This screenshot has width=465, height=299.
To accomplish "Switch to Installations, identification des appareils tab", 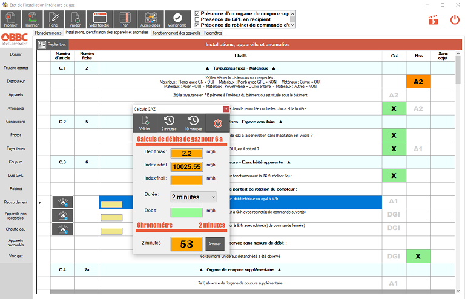I will [x=107, y=33].
